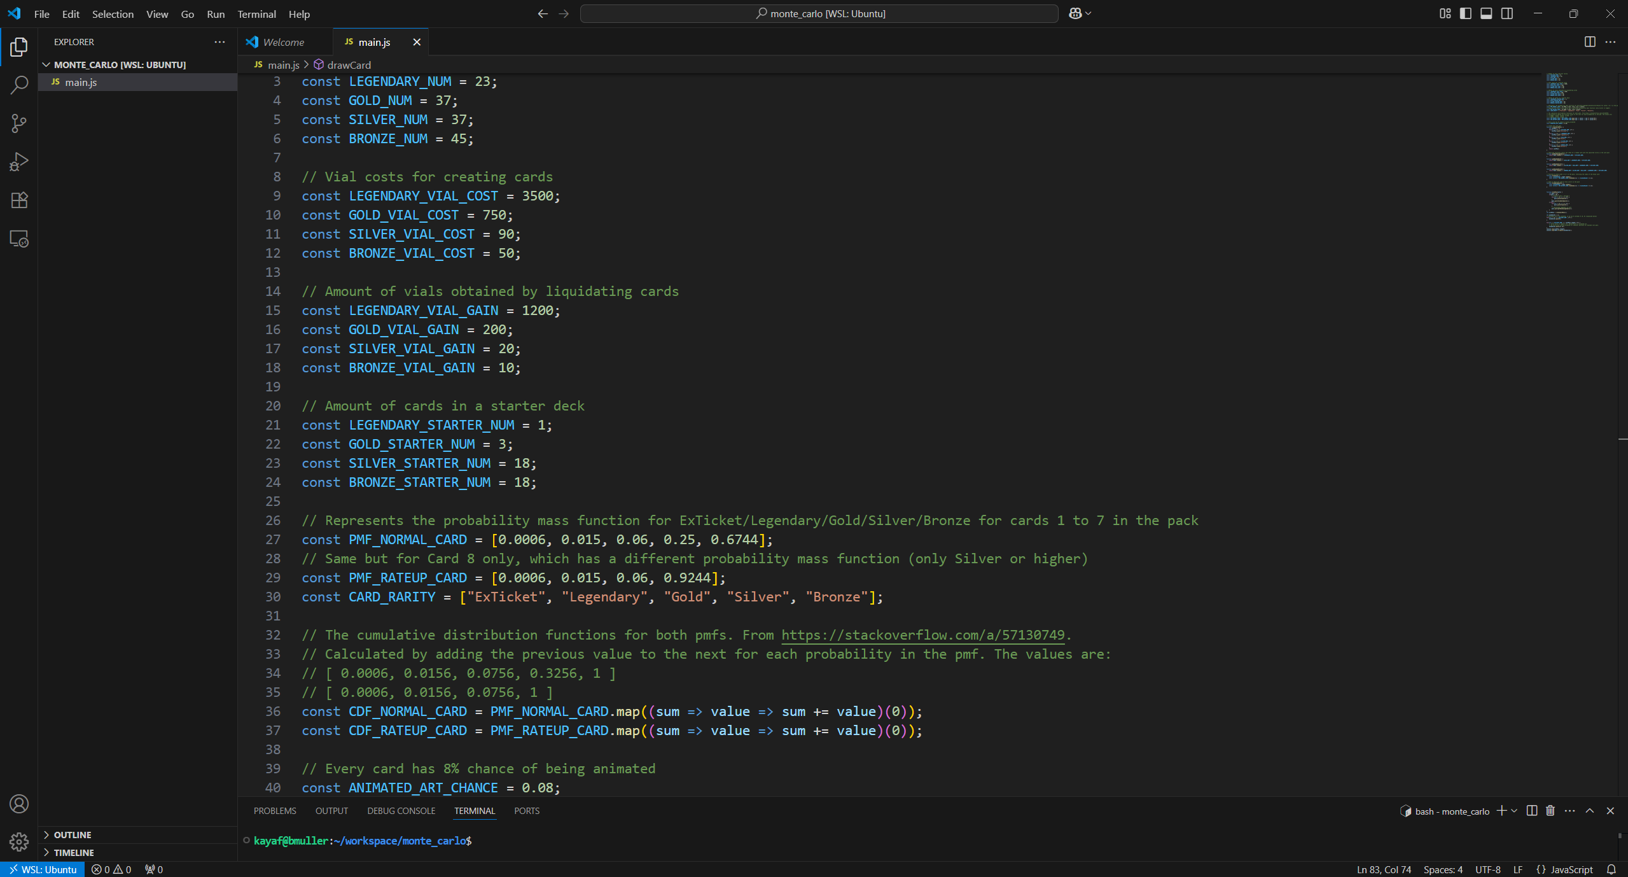
Task: Click the terminal prompt line
Action: pos(363,841)
